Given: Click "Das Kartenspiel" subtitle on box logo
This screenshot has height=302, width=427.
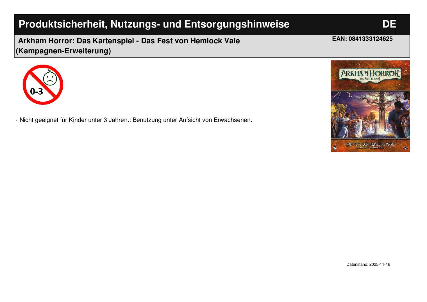Looking at the screenshot, I should click(x=370, y=79).
